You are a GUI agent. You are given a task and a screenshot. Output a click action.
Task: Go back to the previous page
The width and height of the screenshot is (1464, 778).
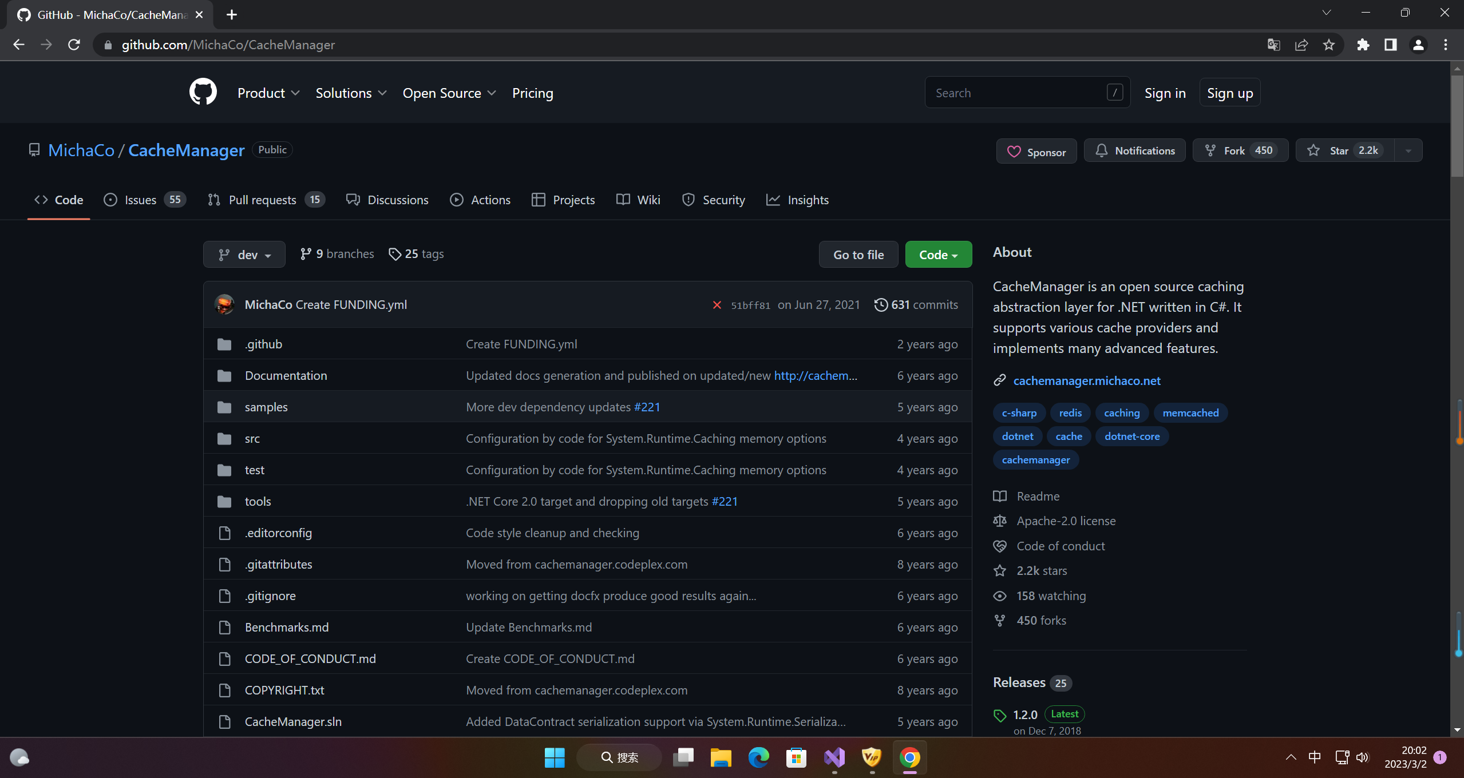(x=19, y=45)
